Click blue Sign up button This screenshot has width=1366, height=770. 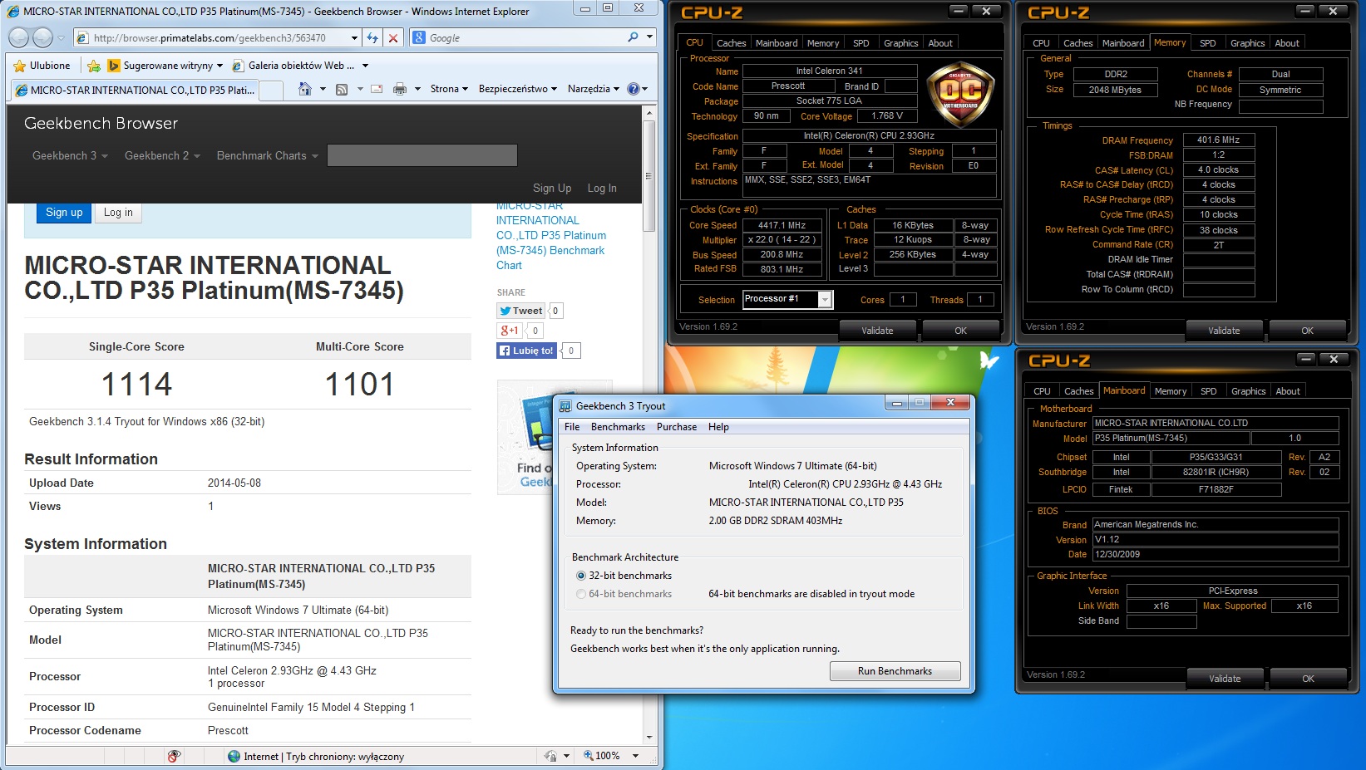coord(64,213)
